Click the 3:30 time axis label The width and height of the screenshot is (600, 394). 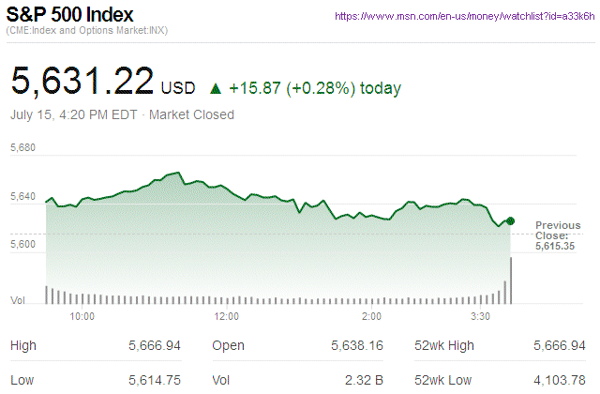pos(482,316)
